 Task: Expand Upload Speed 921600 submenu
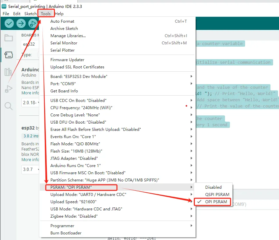tap(118, 202)
